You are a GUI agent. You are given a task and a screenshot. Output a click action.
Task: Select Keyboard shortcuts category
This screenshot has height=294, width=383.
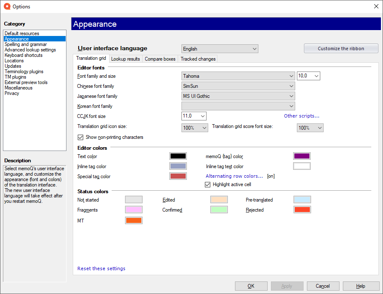click(34, 55)
